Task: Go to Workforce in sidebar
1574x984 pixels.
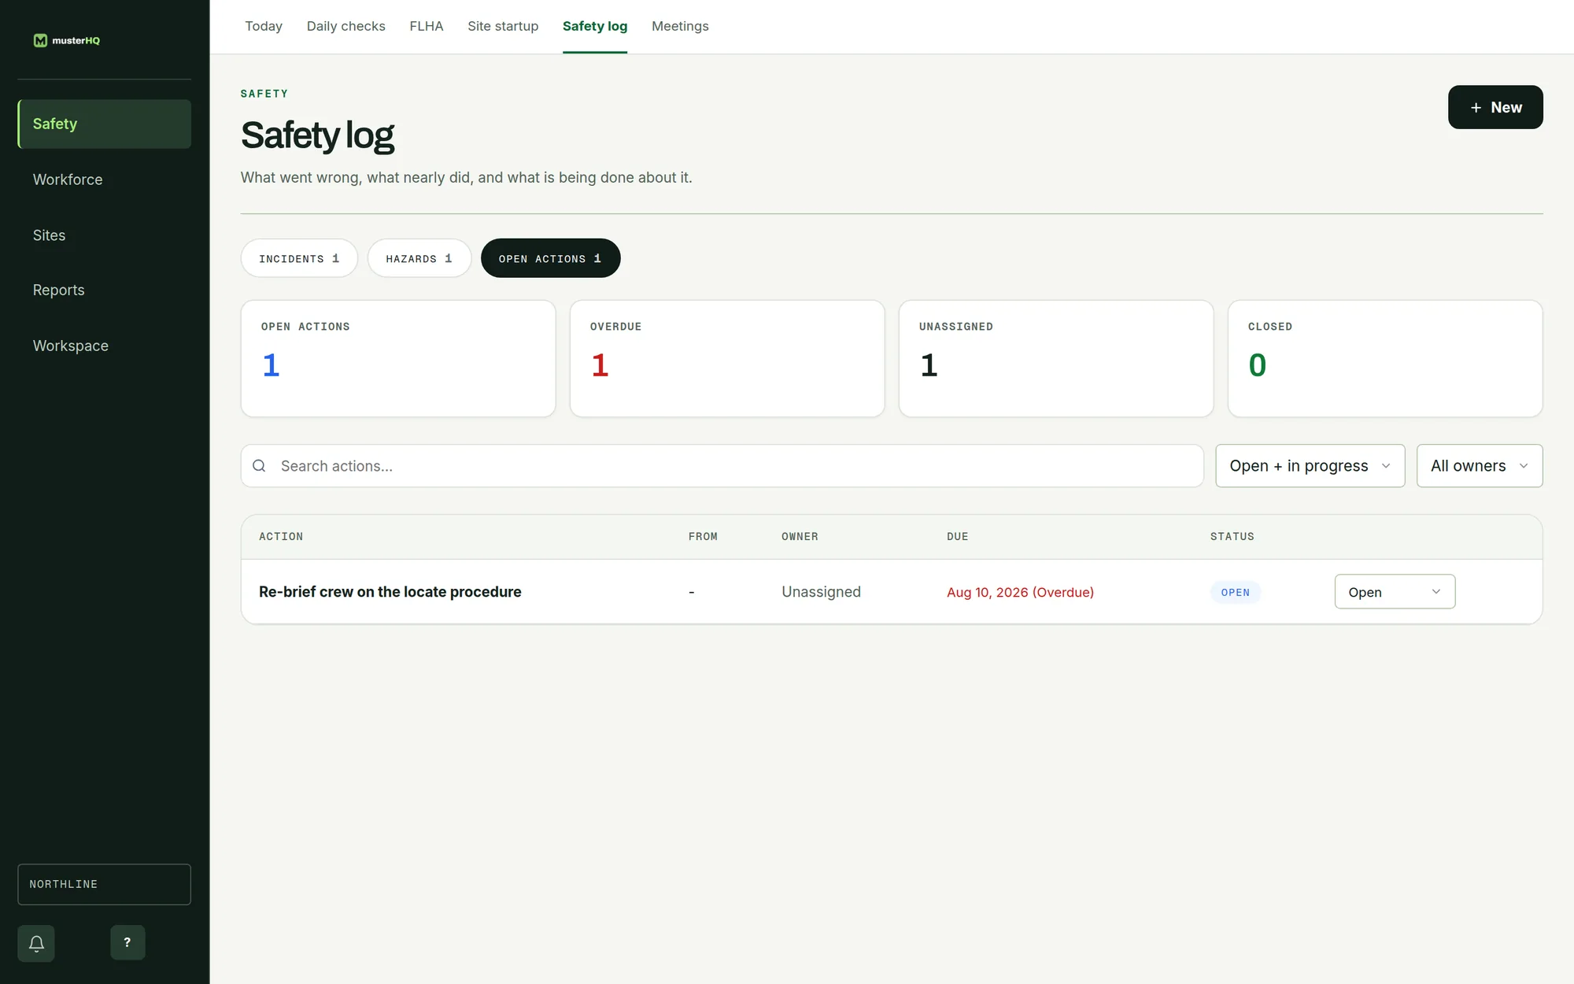Action: [104, 179]
